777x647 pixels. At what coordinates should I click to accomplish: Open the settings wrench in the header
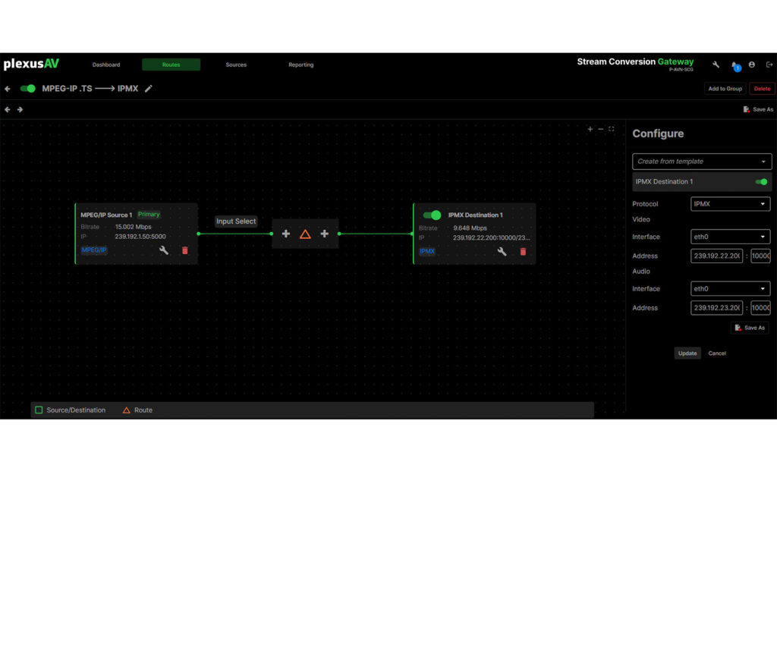click(x=716, y=64)
